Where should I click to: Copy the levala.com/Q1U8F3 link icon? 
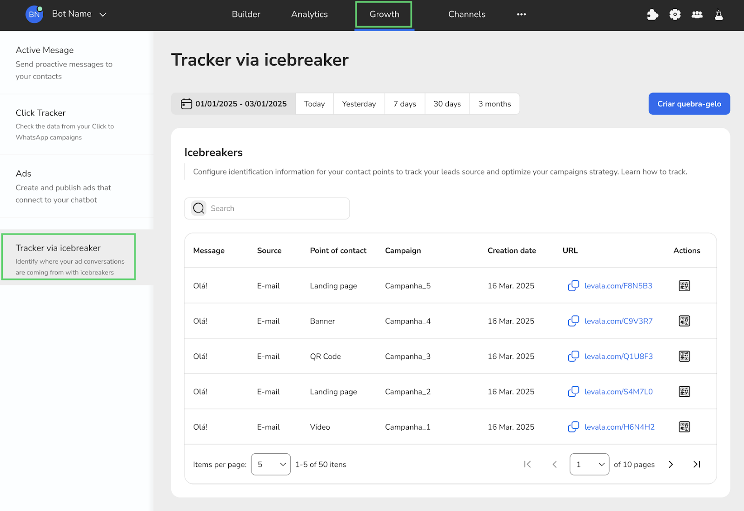point(573,356)
